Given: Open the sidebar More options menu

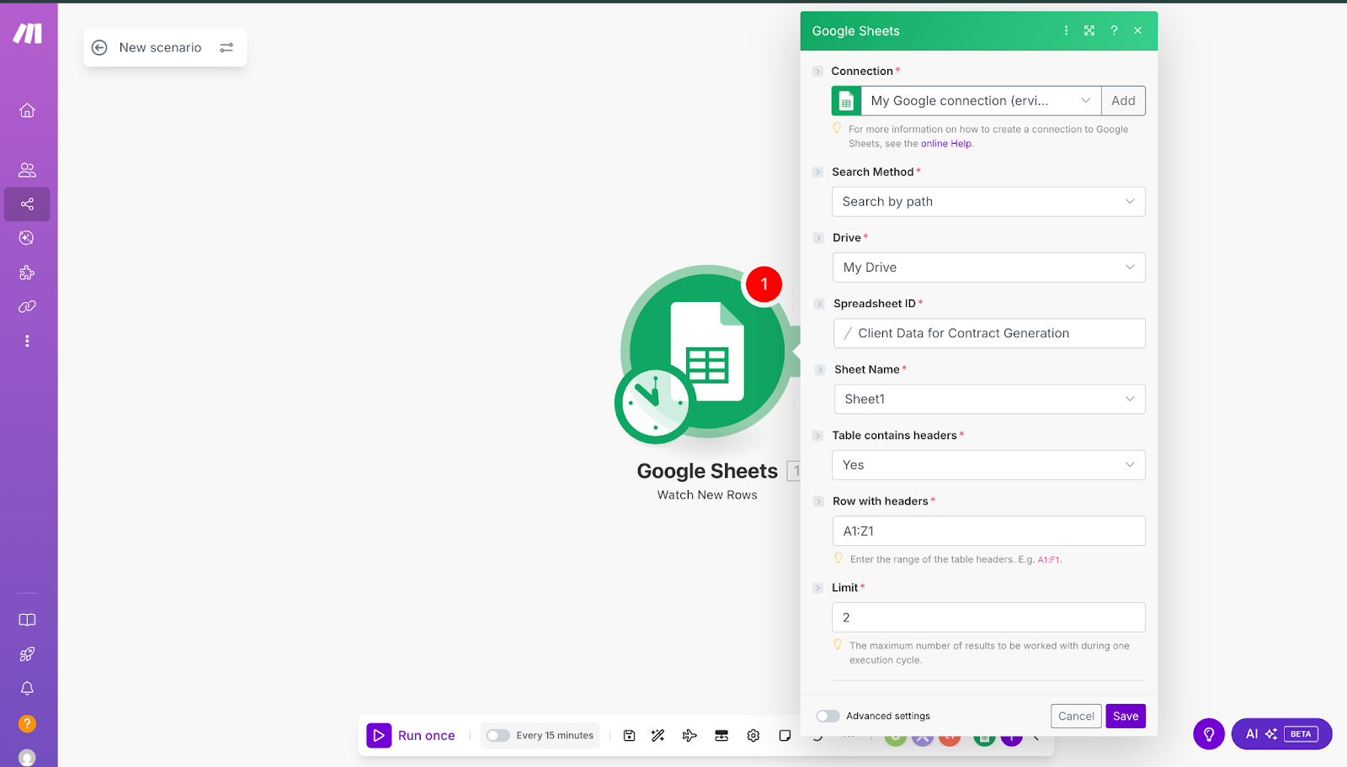Looking at the screenshot, I should (27, 341).
